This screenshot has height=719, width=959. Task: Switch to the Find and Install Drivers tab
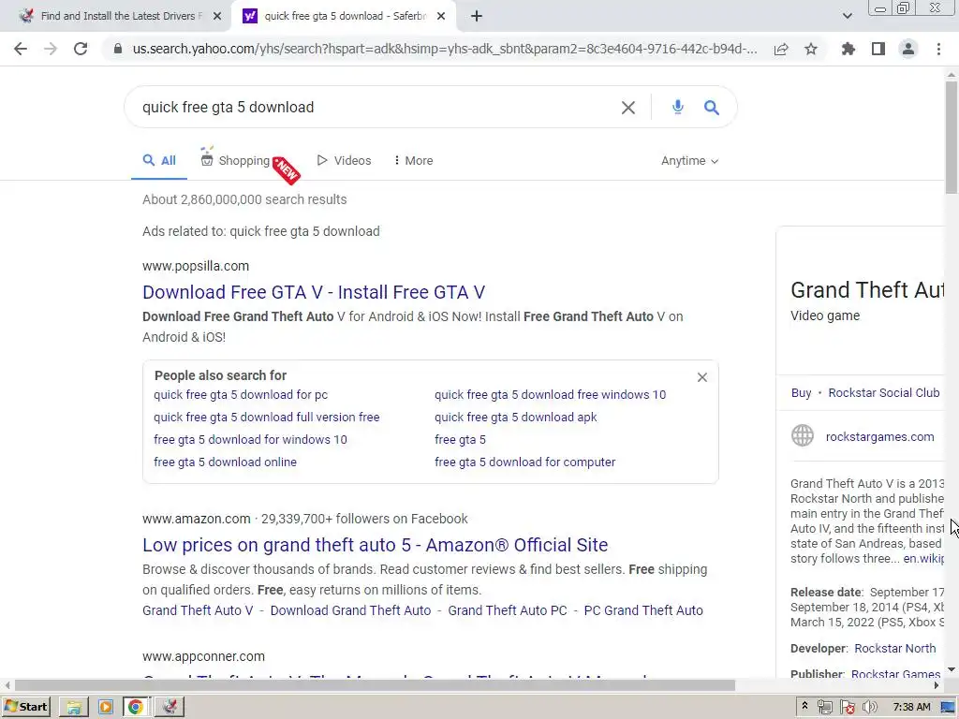pyautogui.click(x=115, y=17)
